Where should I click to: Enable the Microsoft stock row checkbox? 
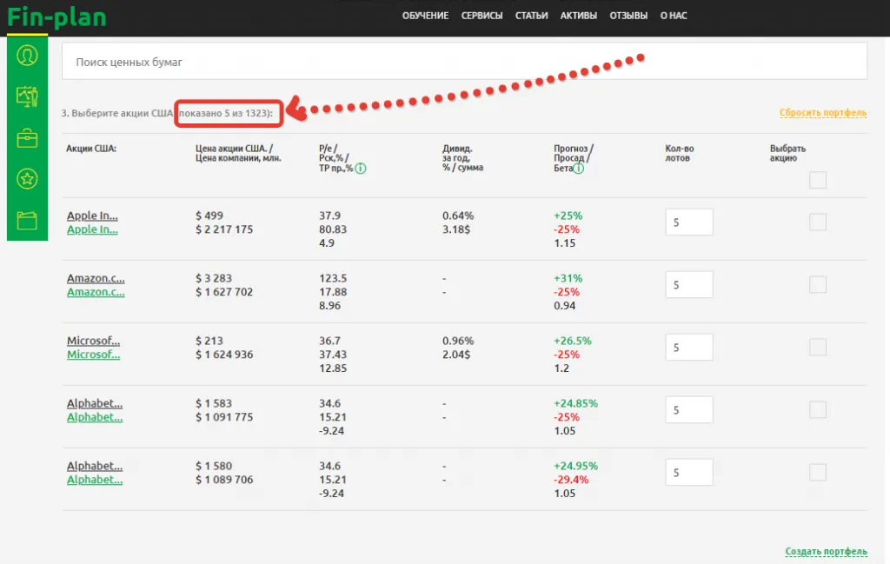coord(817,348)
